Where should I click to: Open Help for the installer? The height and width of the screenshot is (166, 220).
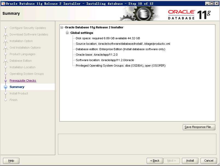tap(11, 161)
